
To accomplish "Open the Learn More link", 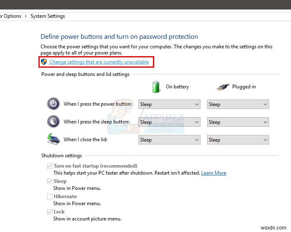I will pos(214,173).
